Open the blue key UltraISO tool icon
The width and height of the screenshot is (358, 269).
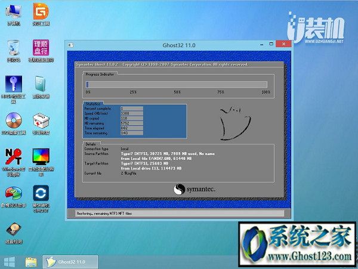coord(14,89)
